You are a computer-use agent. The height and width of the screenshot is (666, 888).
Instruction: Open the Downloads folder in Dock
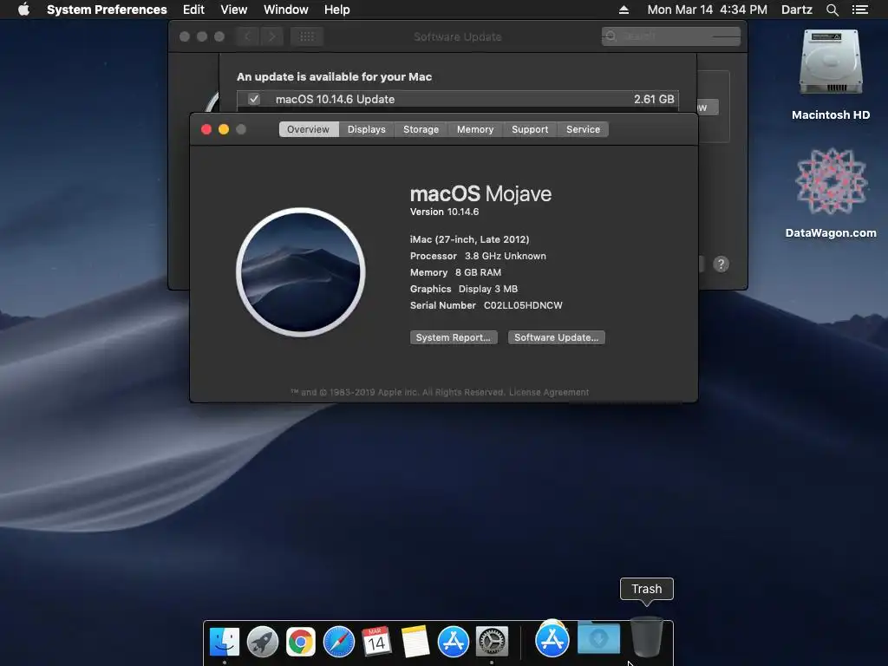598,638
